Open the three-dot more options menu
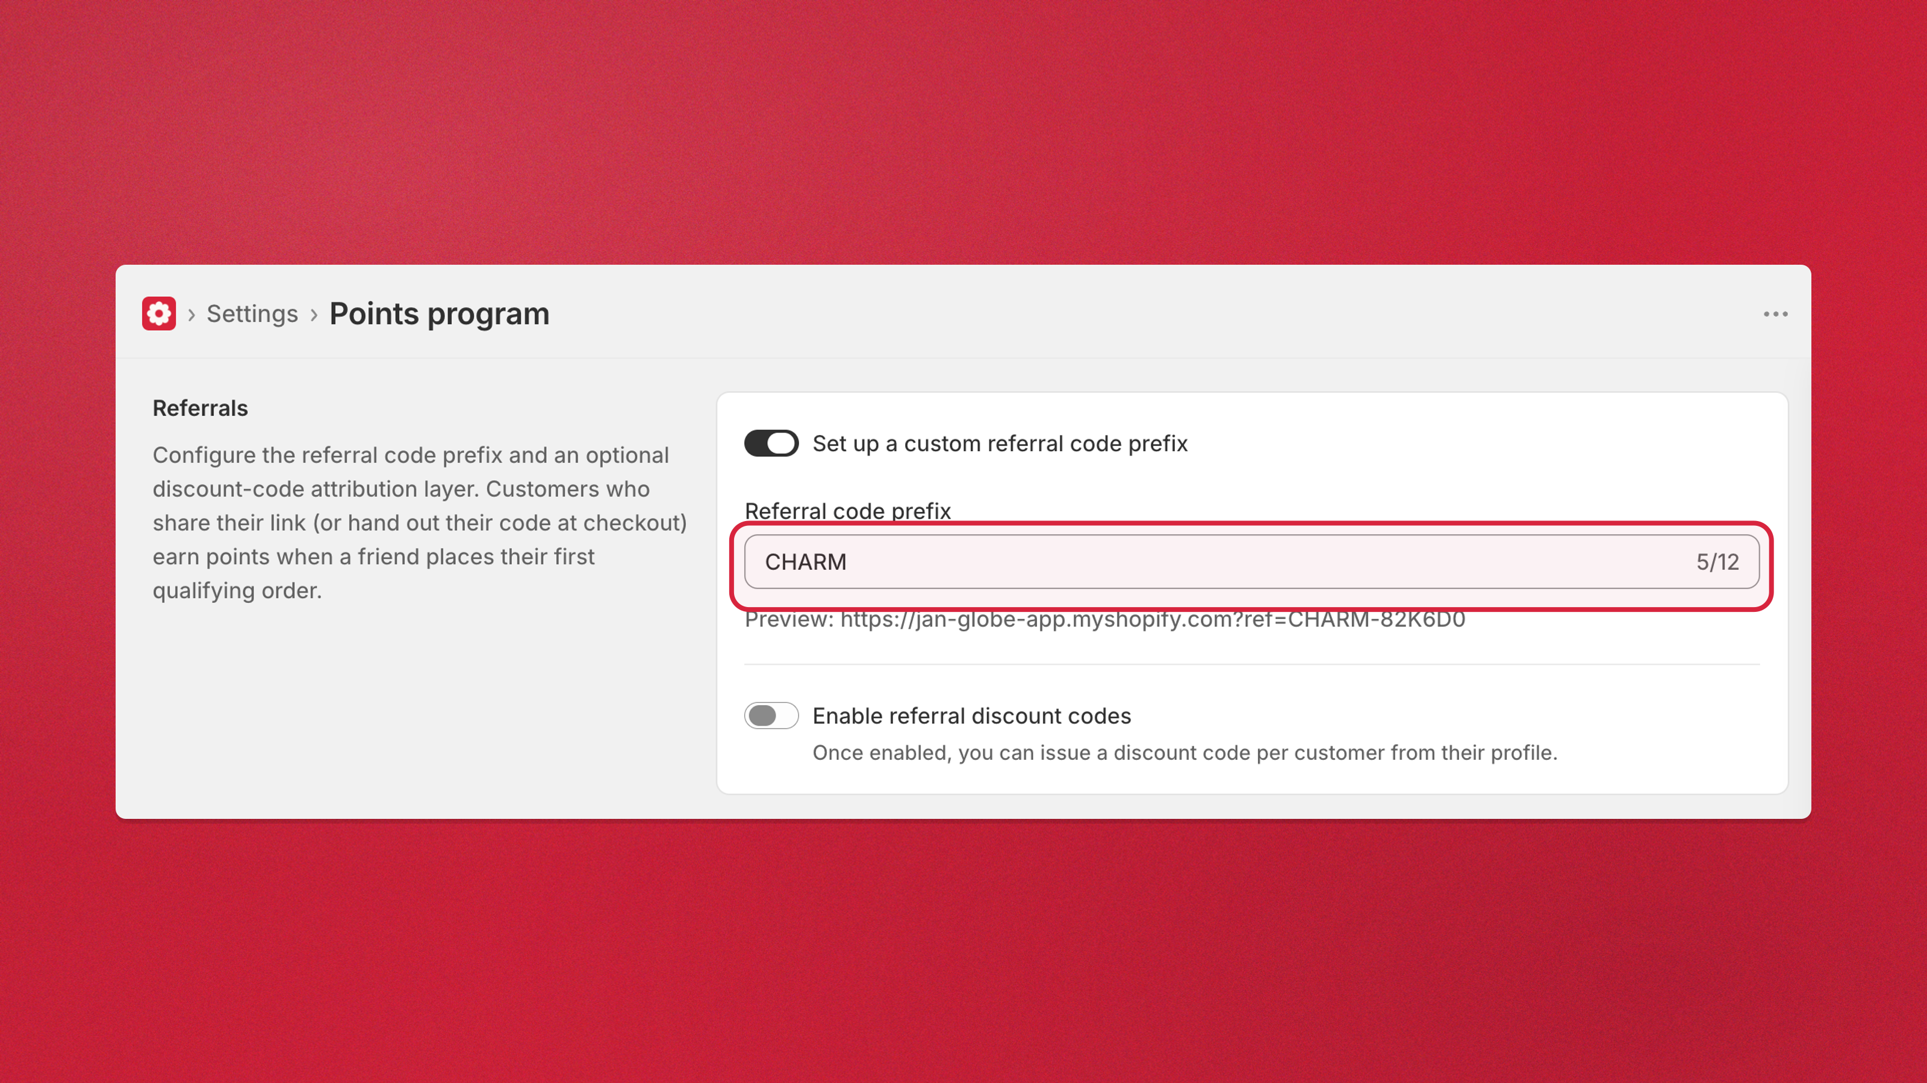The width and height of the screenshot is (1927, 1083). pos(1775,314)
